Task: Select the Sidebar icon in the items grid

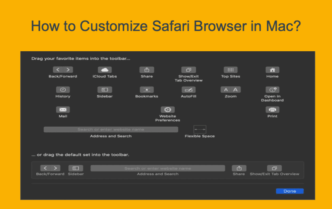Action: 105,90
